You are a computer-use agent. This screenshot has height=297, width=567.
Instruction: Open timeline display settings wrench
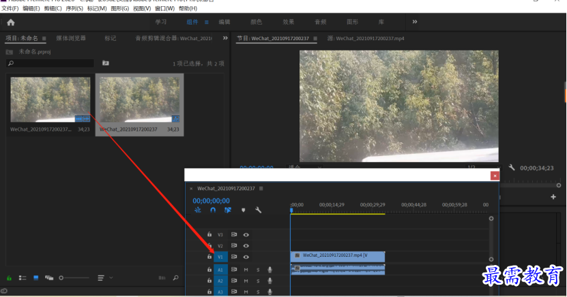click(x=258, y=210)
